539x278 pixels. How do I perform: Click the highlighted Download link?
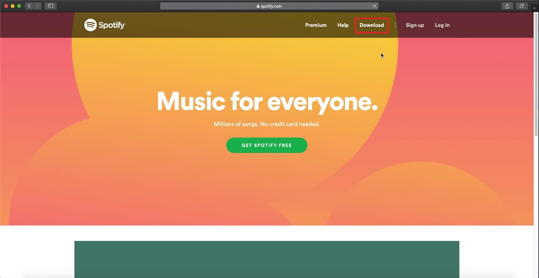pos(371,25)
